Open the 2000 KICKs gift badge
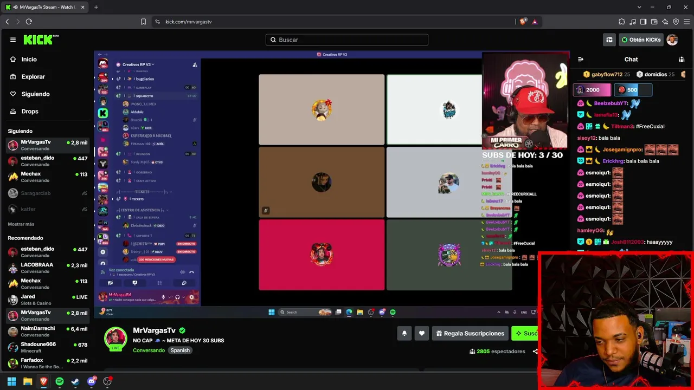 (592, 90)
